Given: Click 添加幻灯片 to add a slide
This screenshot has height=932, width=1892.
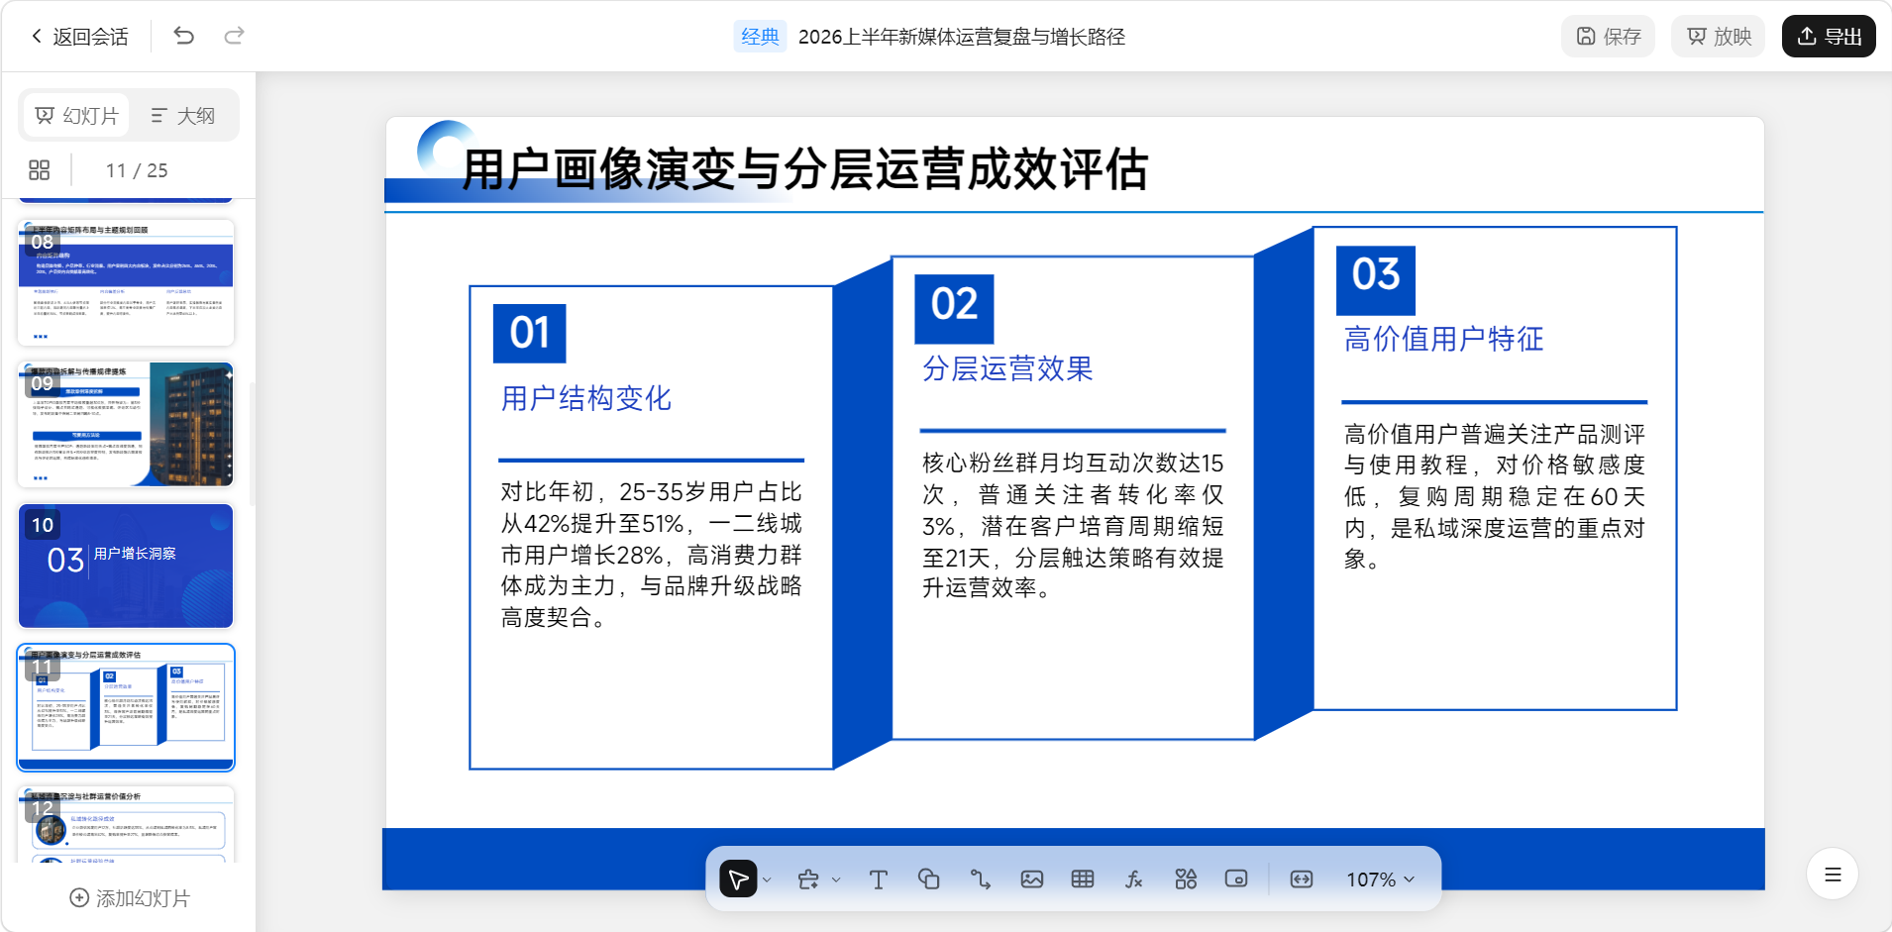Looking at the screenshot, I should pyautogui.click(x=130, y=898).
